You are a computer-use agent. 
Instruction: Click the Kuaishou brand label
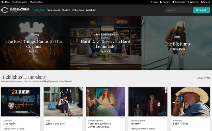click(x=8, y=121)
